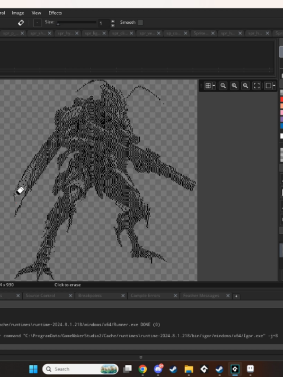Open the Image menu
The image size is (283, 377).
(x=18, y=13)
